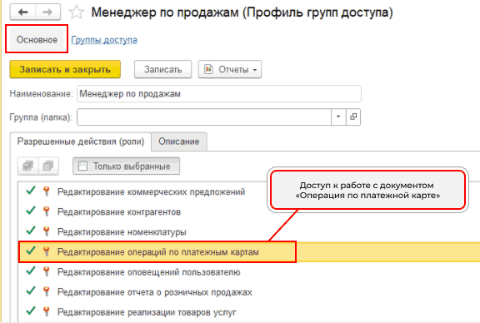Click key icon of Редактирование номенклатуры
Image resolution: width=480 pixels, height=323 pixels.
point(46,231)
